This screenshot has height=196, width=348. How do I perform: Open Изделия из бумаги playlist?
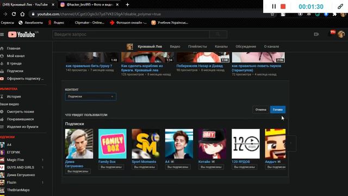point(22,127)
